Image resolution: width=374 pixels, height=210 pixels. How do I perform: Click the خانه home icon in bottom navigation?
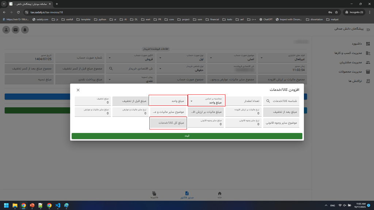(x=220, y=195)
